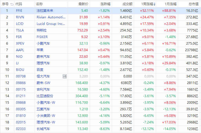The width and height of the screenshot is (201, 133).
Task: Click the 1月涨幅 column header
Action: [x=171, y=4]
